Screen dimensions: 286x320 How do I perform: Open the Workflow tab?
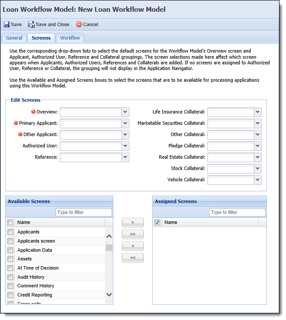click(70, 38)
